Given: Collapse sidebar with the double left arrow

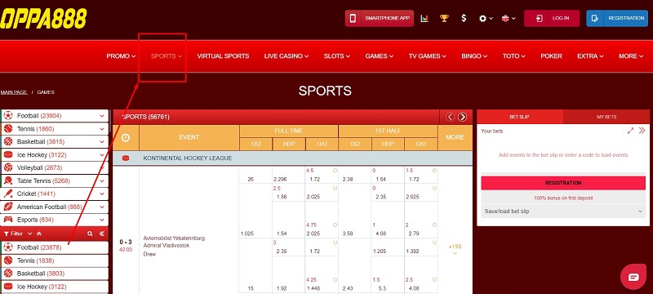Looking at the screenshot, I should [x=101, y=234].
